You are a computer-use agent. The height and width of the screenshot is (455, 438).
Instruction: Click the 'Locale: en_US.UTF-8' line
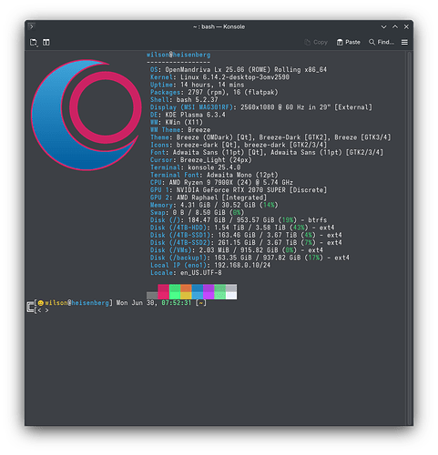pyautogui.click(x=186, y=273)
